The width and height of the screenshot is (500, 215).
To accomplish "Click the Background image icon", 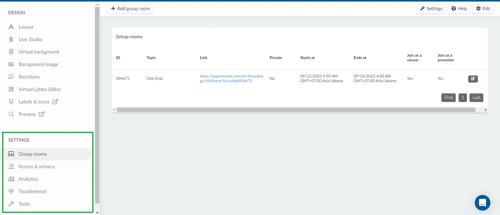I will (x=11, y=64).
